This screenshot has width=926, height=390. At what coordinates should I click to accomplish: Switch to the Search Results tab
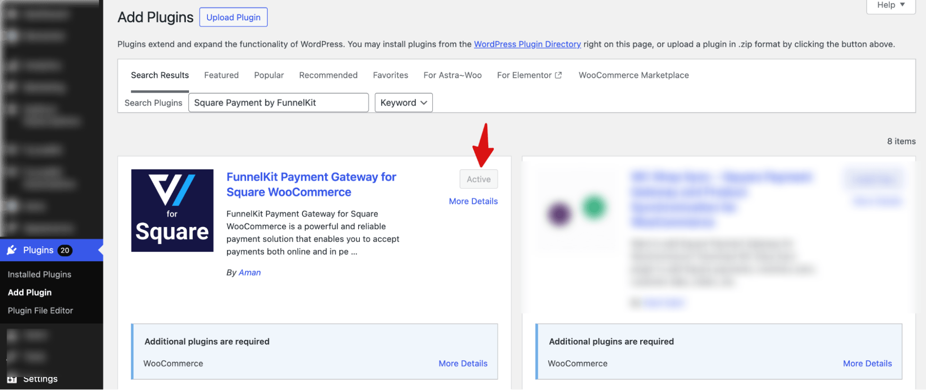click(x=160, y=75)
